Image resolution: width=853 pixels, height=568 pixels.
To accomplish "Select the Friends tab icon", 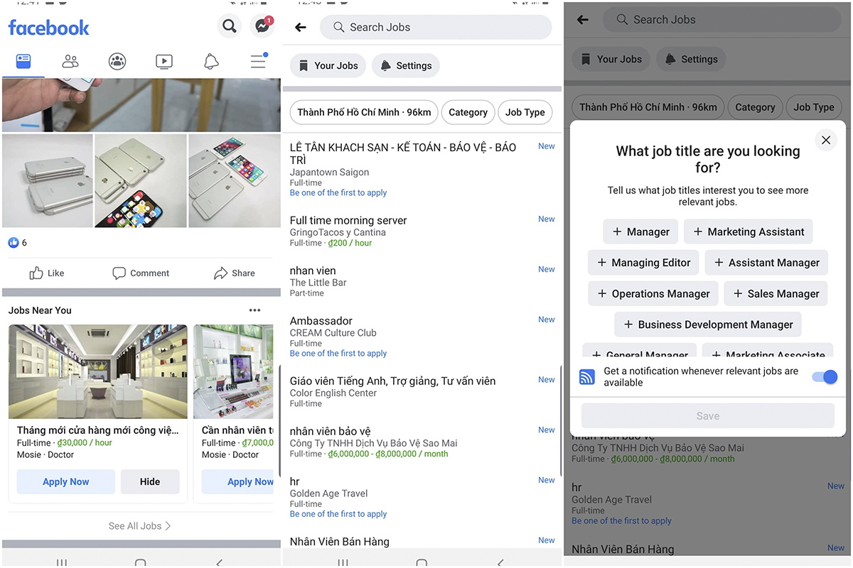I will click(x=70, y=62).
